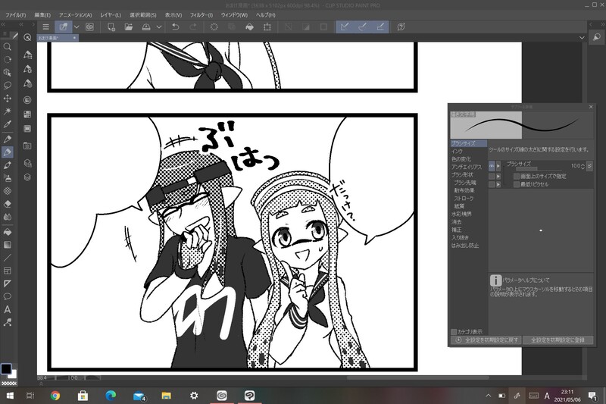Expand the ブラシサイズ parameter arrow
606x404 pixels.
(498, 166)
